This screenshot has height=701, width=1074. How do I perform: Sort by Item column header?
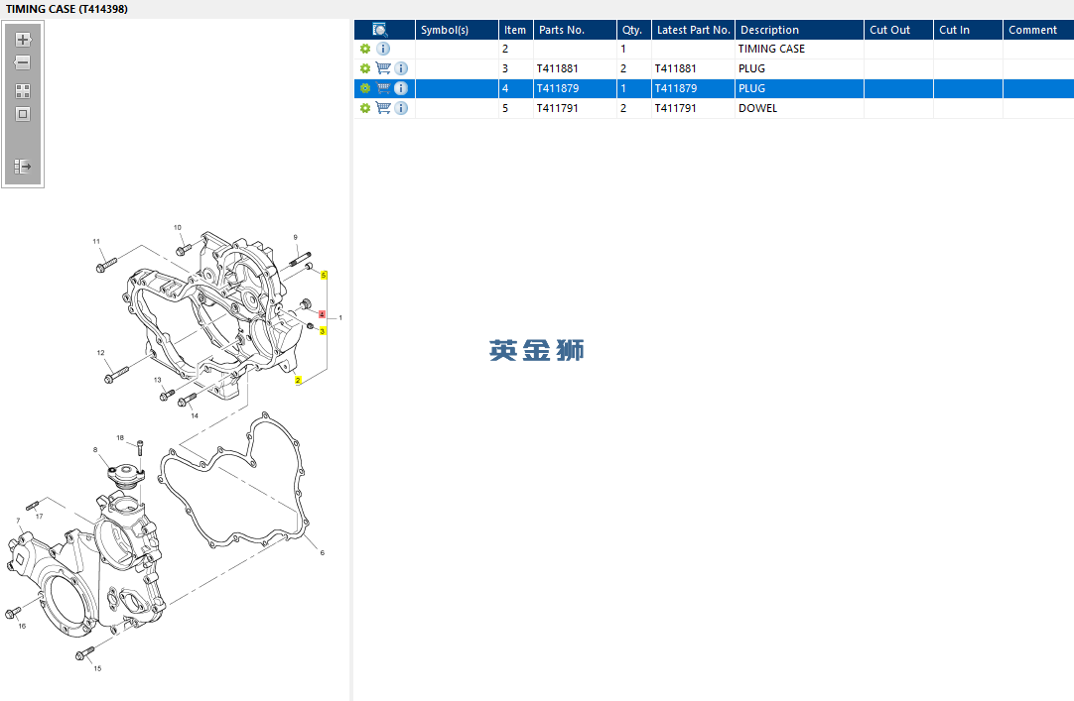[516, 30]
